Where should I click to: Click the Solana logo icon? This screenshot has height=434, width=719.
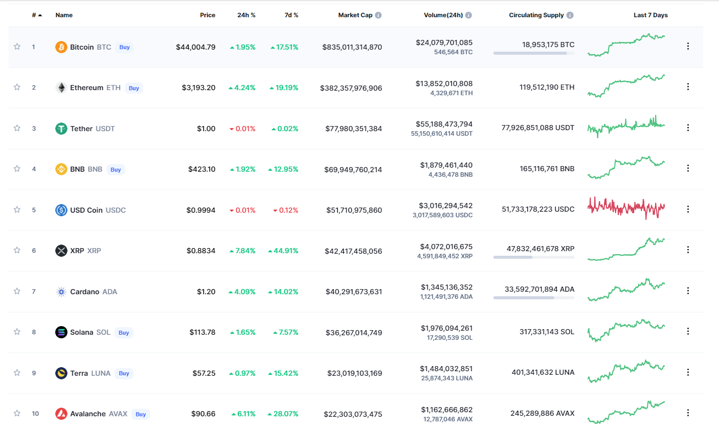(x=61, y=332)
